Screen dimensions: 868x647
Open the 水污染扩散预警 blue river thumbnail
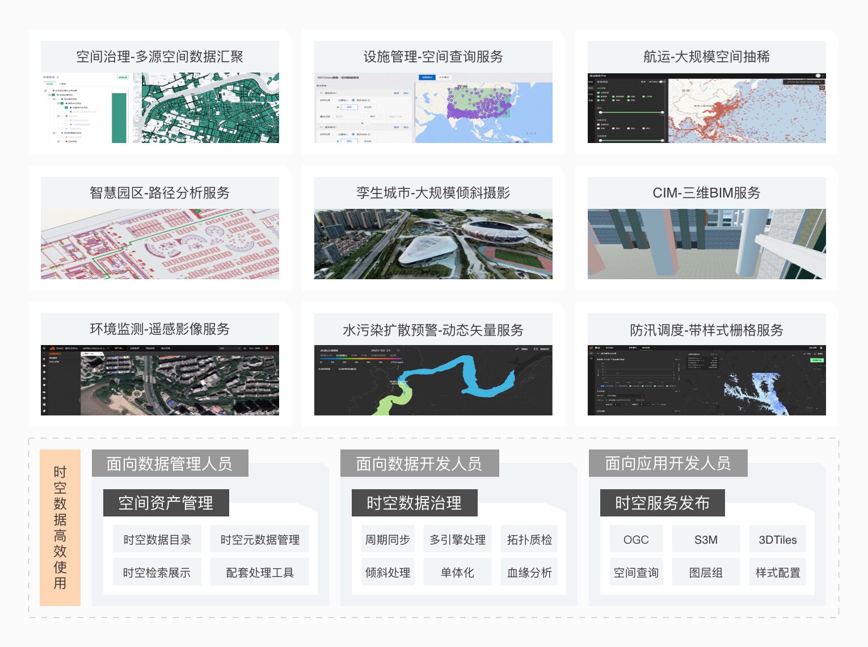point(433,380)
